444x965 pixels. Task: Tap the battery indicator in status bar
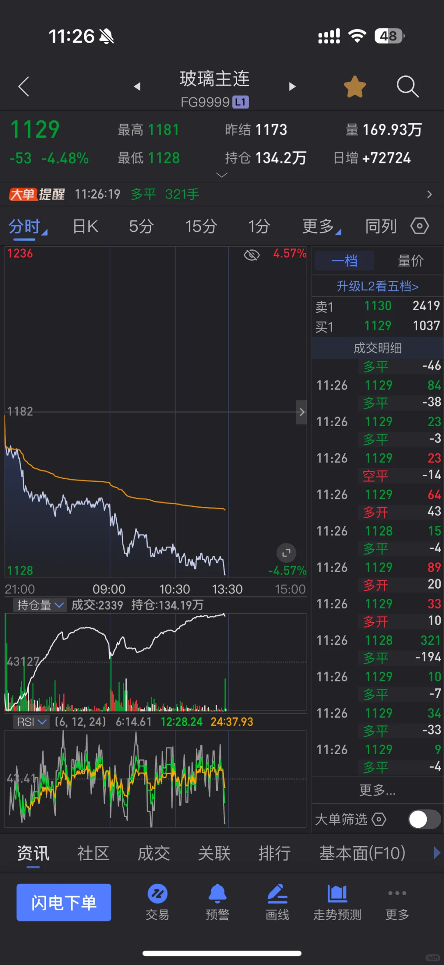tap(389, 36)
